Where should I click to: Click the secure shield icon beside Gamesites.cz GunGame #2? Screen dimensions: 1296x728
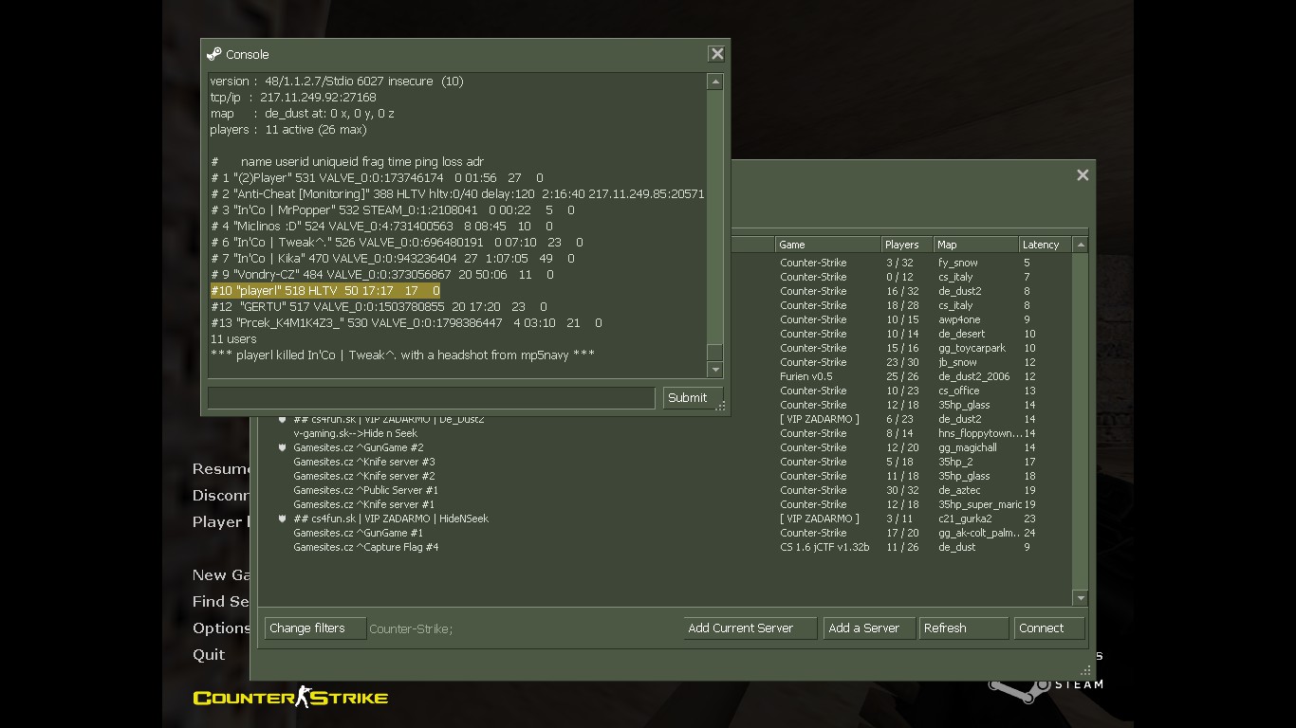click(x=282, y=447)
